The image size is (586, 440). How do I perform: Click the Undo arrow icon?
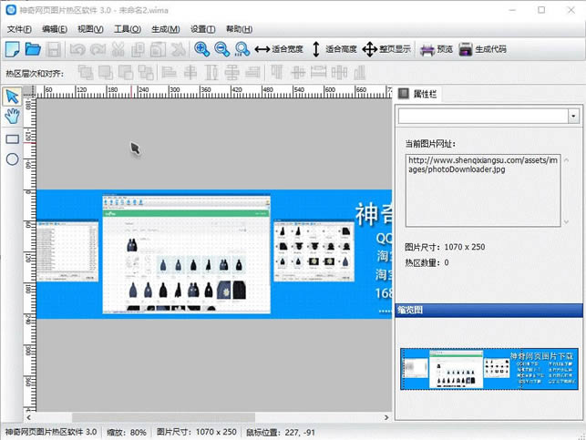tap(77, 49)
